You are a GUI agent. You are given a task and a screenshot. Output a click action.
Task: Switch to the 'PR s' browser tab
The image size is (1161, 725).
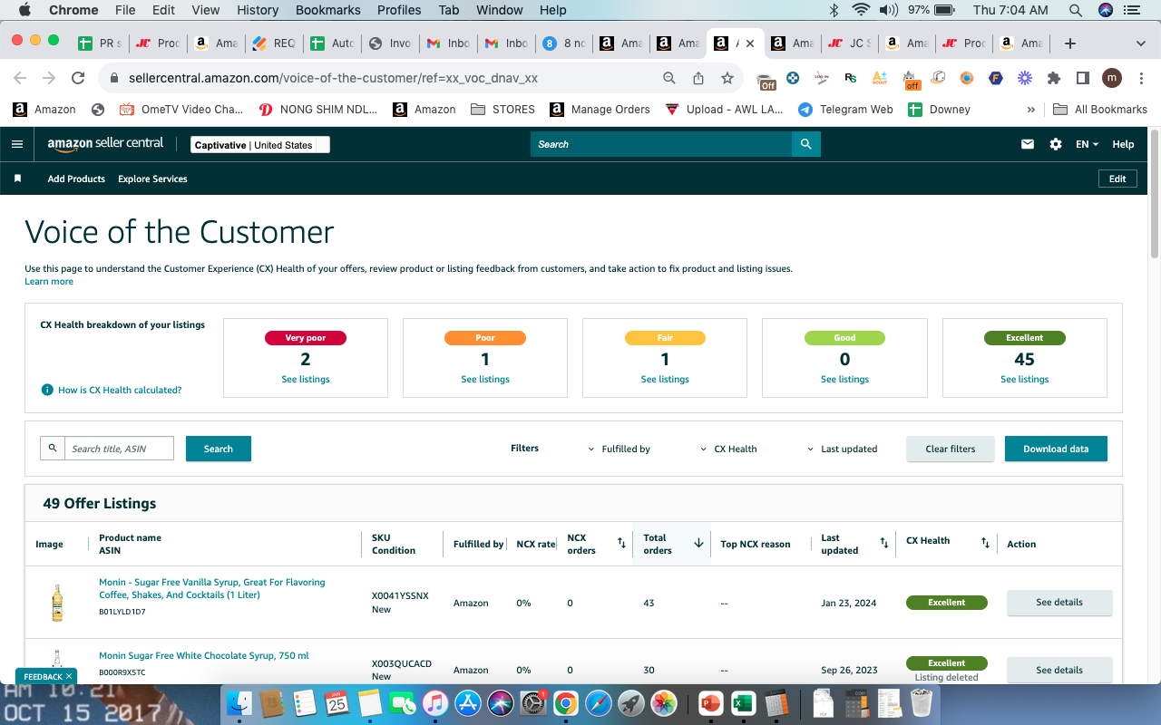coord(99,43)
